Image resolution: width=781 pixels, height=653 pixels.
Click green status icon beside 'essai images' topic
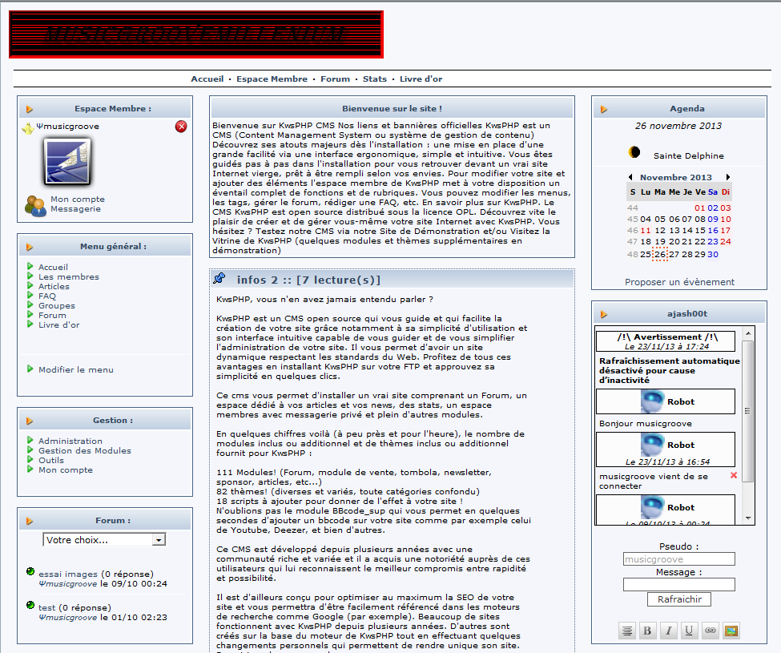pyautogui.click(x=30, y=571)
